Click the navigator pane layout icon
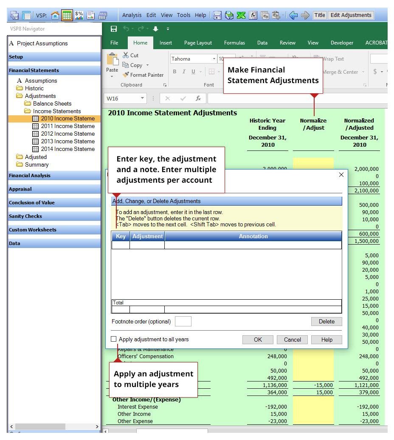This screenshot has width=394, height=440. [x=26, y=15]
